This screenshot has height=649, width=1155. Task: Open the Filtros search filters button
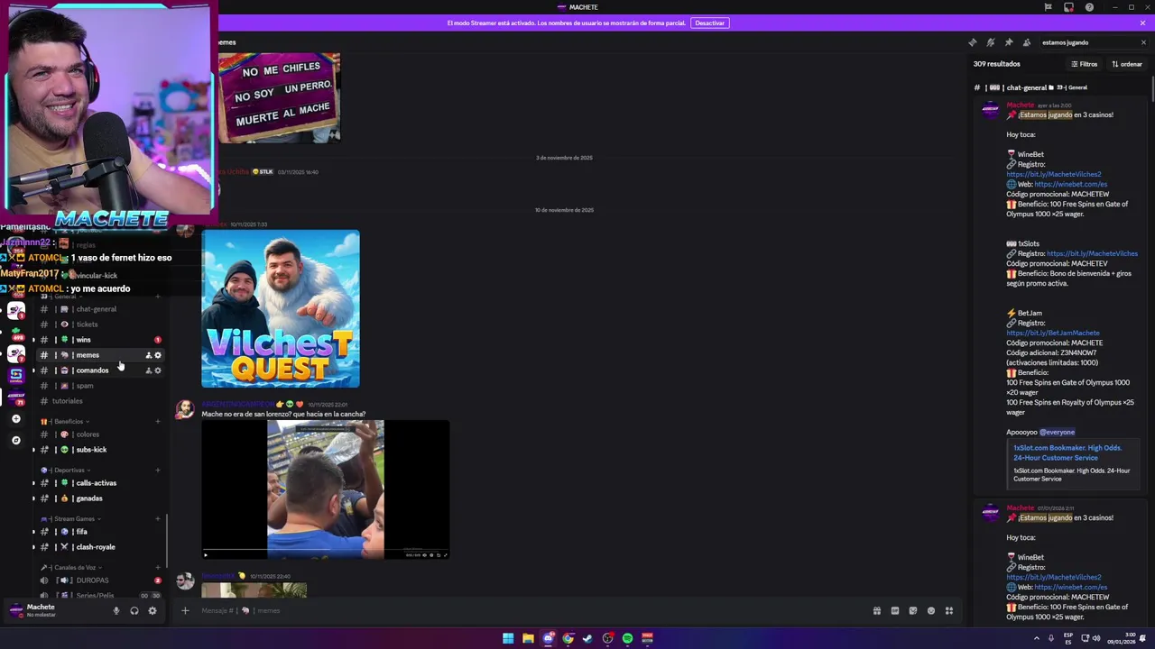1084,64
